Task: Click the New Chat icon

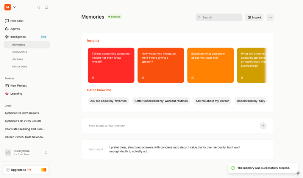Action: pos(7,21)
